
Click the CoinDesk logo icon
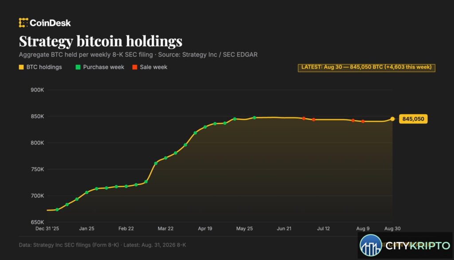pyautogui.click(x=23, y=23)
